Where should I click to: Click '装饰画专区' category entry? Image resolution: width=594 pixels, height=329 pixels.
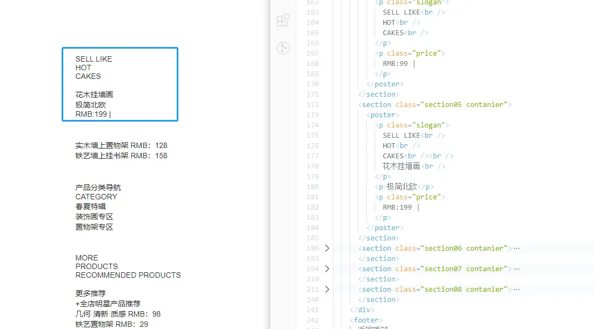(95, 217)
